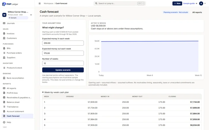
Task: Click the Help circle icon
Action: click(4, 122)
